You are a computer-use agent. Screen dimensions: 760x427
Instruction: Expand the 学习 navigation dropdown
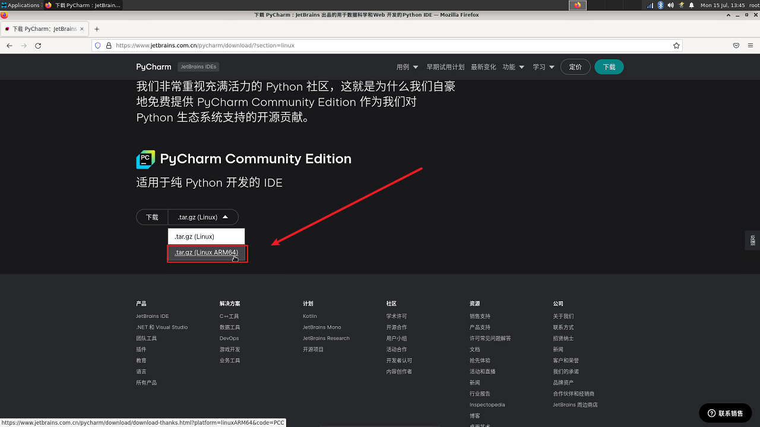tap(543, 67)
